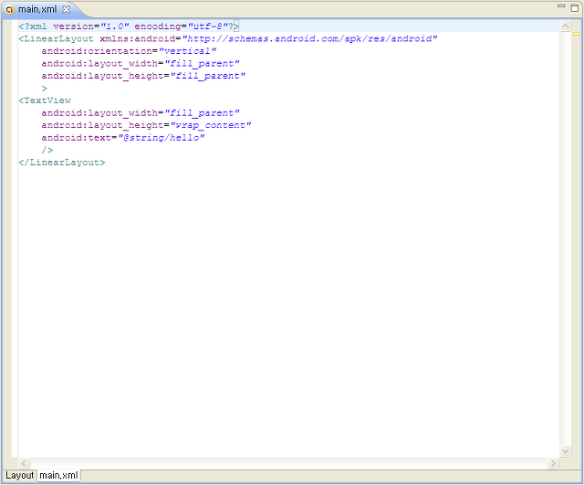
Task: Click the yellow warning marker in overview ruler
Action: tap(576, 34)
